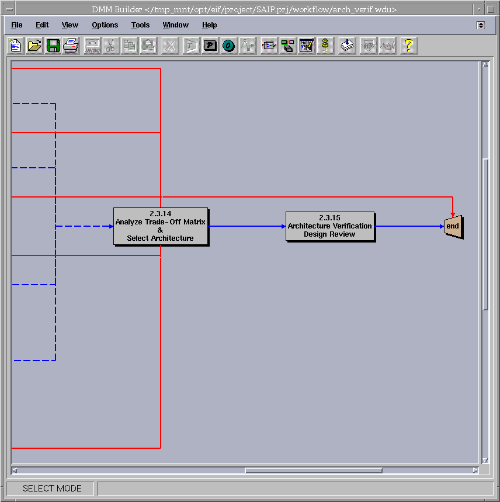
Task: Open help with yellow question mark icon
Action: pos(409,46)
